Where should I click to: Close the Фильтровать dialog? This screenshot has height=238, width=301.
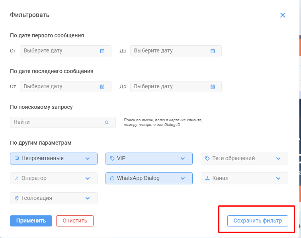(283, 15)
